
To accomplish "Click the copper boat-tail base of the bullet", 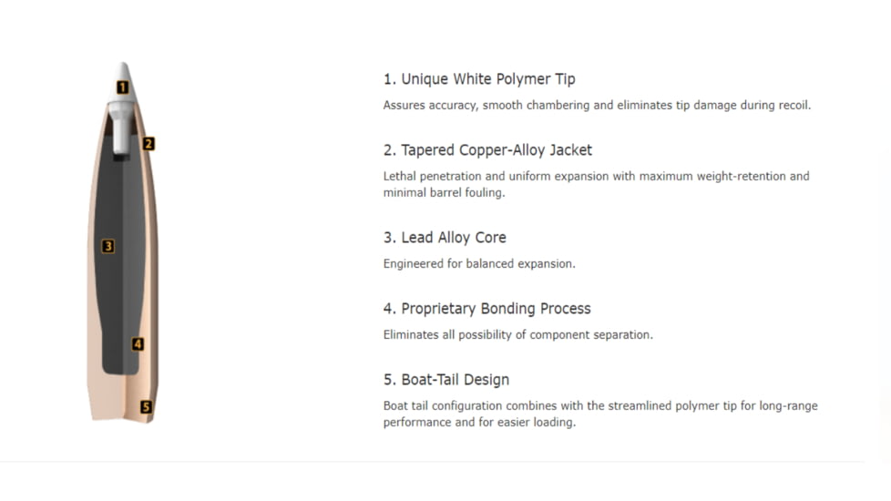I will tap(118, 401).
